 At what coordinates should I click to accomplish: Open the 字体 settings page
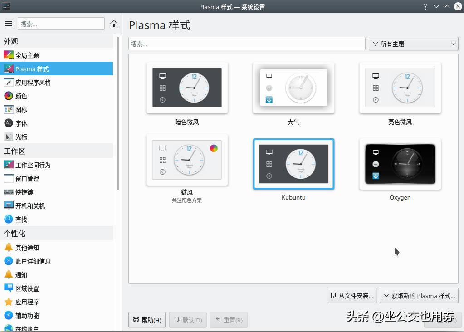[57, 123]
